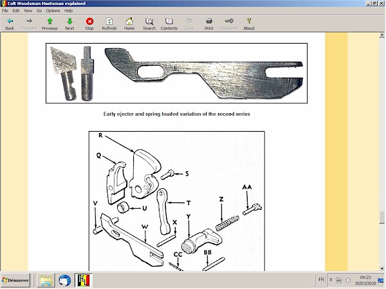
Task: Click the network tray icon
Action: click(x=339, y=280)
